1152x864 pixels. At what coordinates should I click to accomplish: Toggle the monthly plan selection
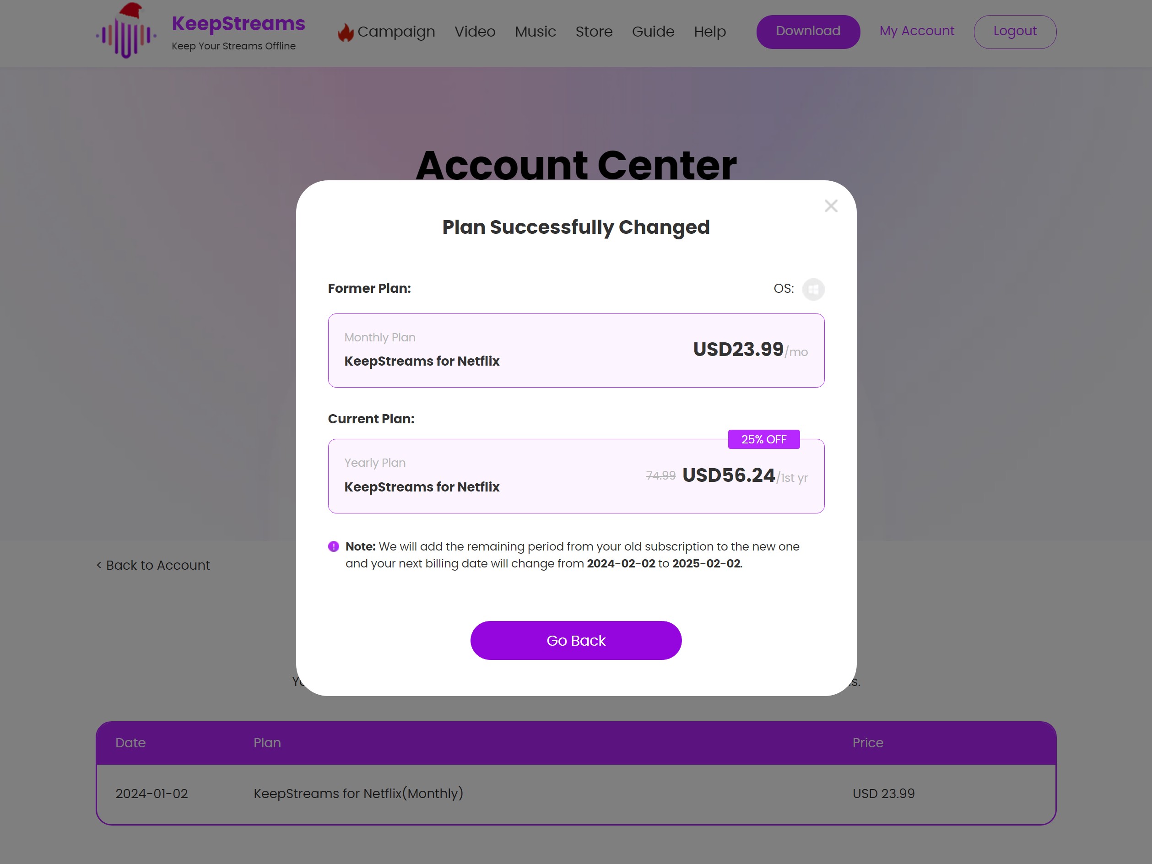coord(576,351)
